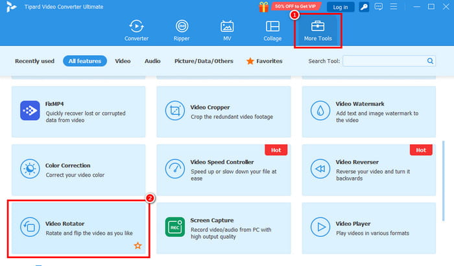Click 'Play videos in various formats' text
This screenshot has height=266, width=454.
click(x=373, y=234)
